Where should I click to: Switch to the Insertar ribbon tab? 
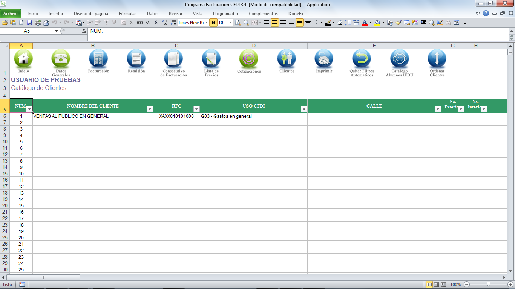[x=56, y=14]
